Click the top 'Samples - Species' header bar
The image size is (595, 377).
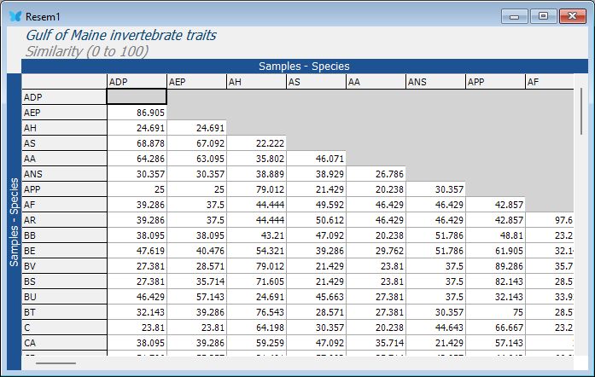pos(304,66)
